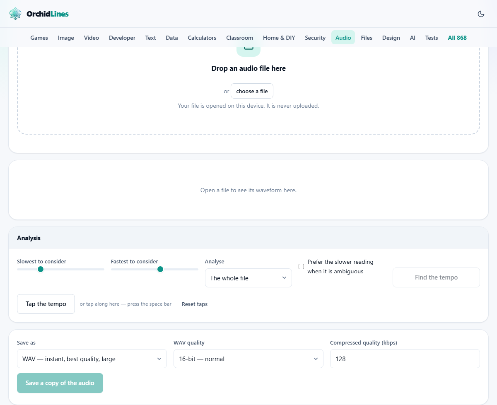Click the 'Save as' label
The width and height of the screenshot is (497, 405).
pos(26,342)
